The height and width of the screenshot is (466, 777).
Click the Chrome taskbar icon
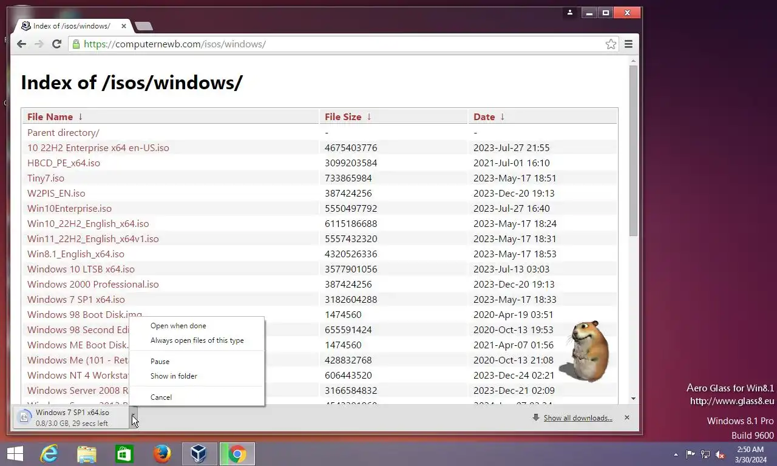click(237, 454)
